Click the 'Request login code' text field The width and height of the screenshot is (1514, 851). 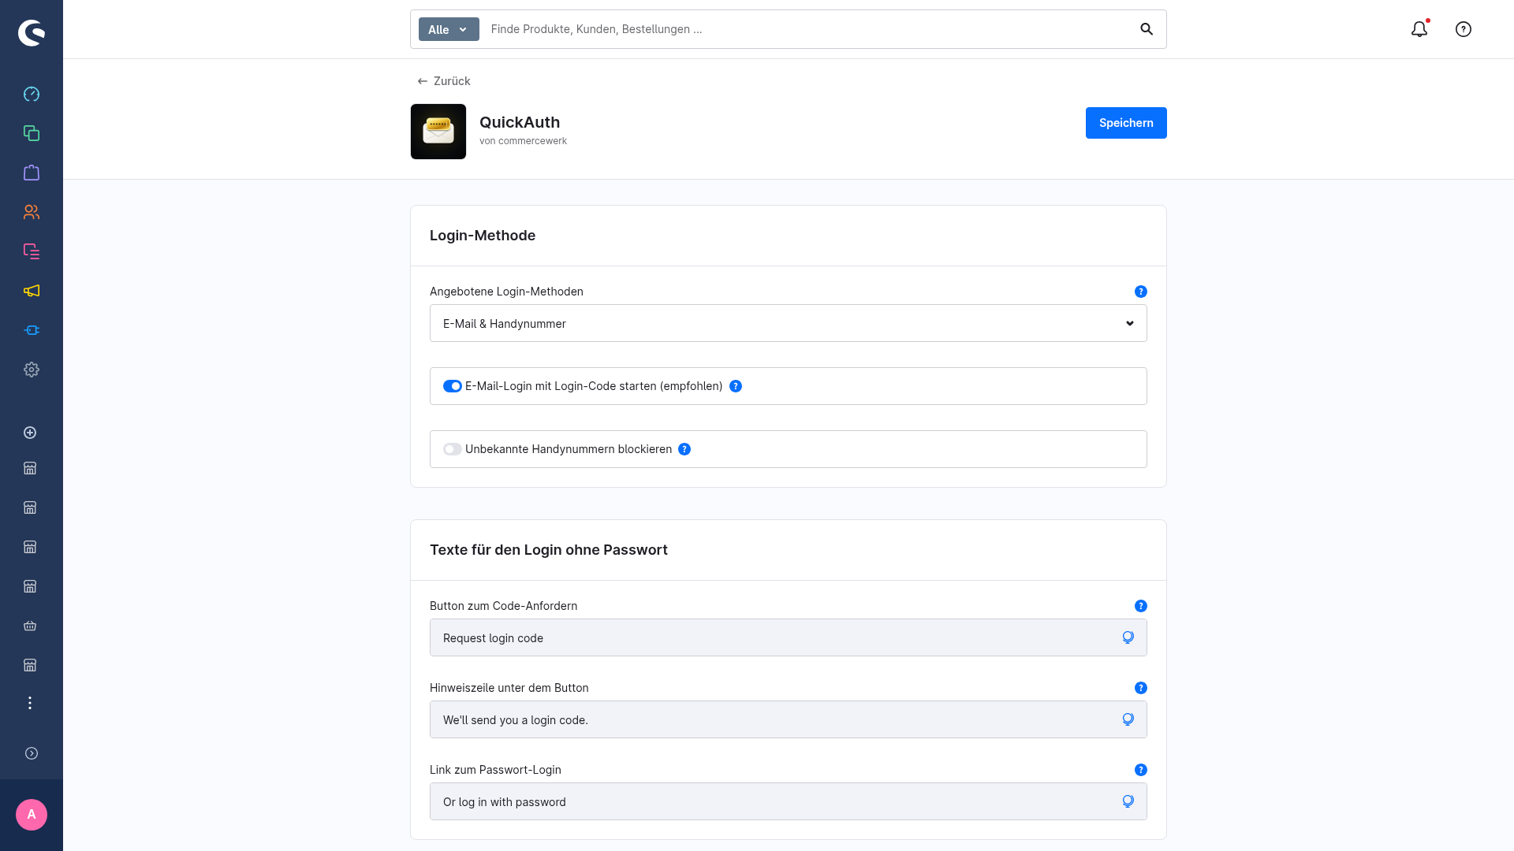pyautogui.click(x=789, y=637)
